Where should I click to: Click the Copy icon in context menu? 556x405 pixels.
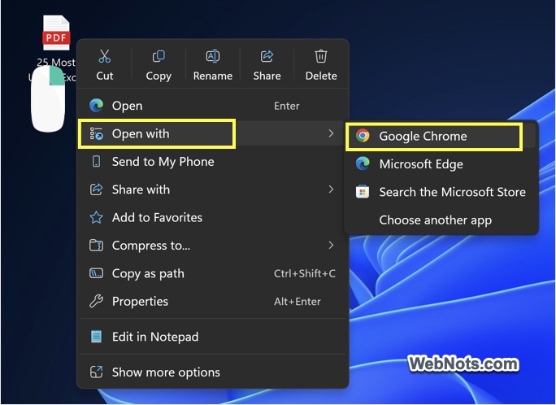coord(159,56)
